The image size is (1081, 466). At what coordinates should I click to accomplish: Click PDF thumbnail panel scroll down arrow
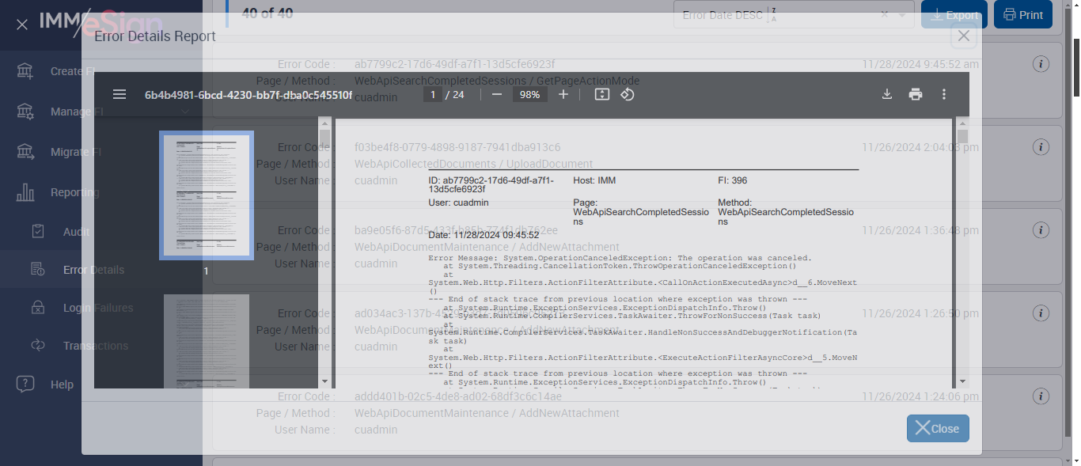[x=324, y=382]
